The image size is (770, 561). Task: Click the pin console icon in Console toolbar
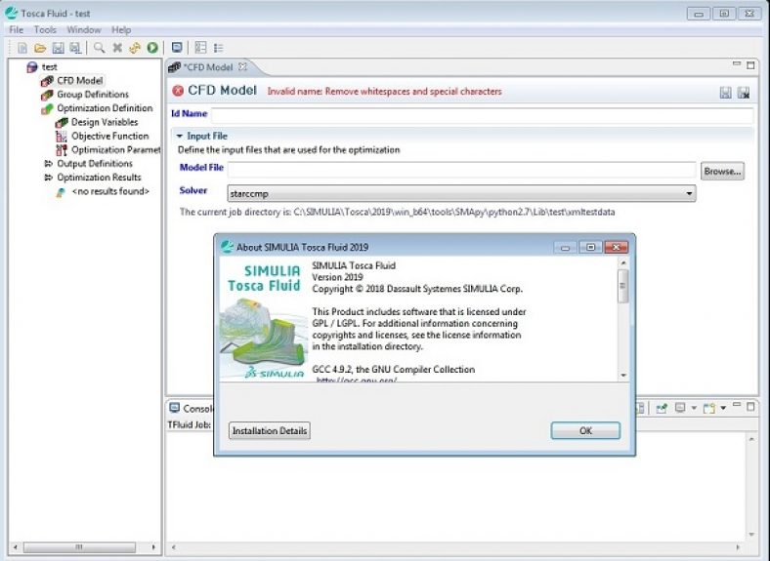662,408
